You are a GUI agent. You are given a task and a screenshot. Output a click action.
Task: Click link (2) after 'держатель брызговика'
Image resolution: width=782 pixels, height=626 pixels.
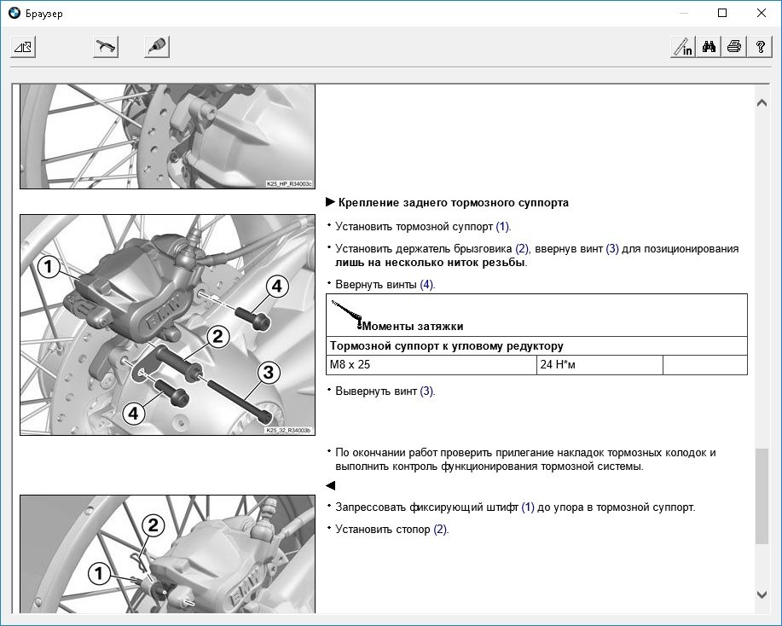[x=522, y=249]
